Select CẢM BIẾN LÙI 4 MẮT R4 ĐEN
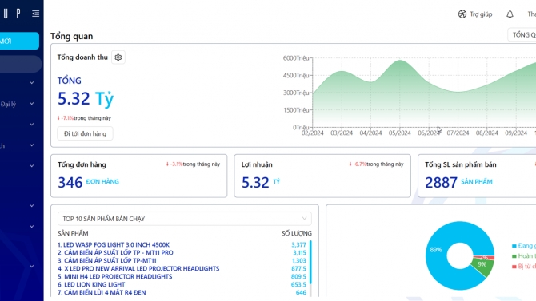This screenshot has width=536, height=301. pyautogui.click(x=102, y=292)
